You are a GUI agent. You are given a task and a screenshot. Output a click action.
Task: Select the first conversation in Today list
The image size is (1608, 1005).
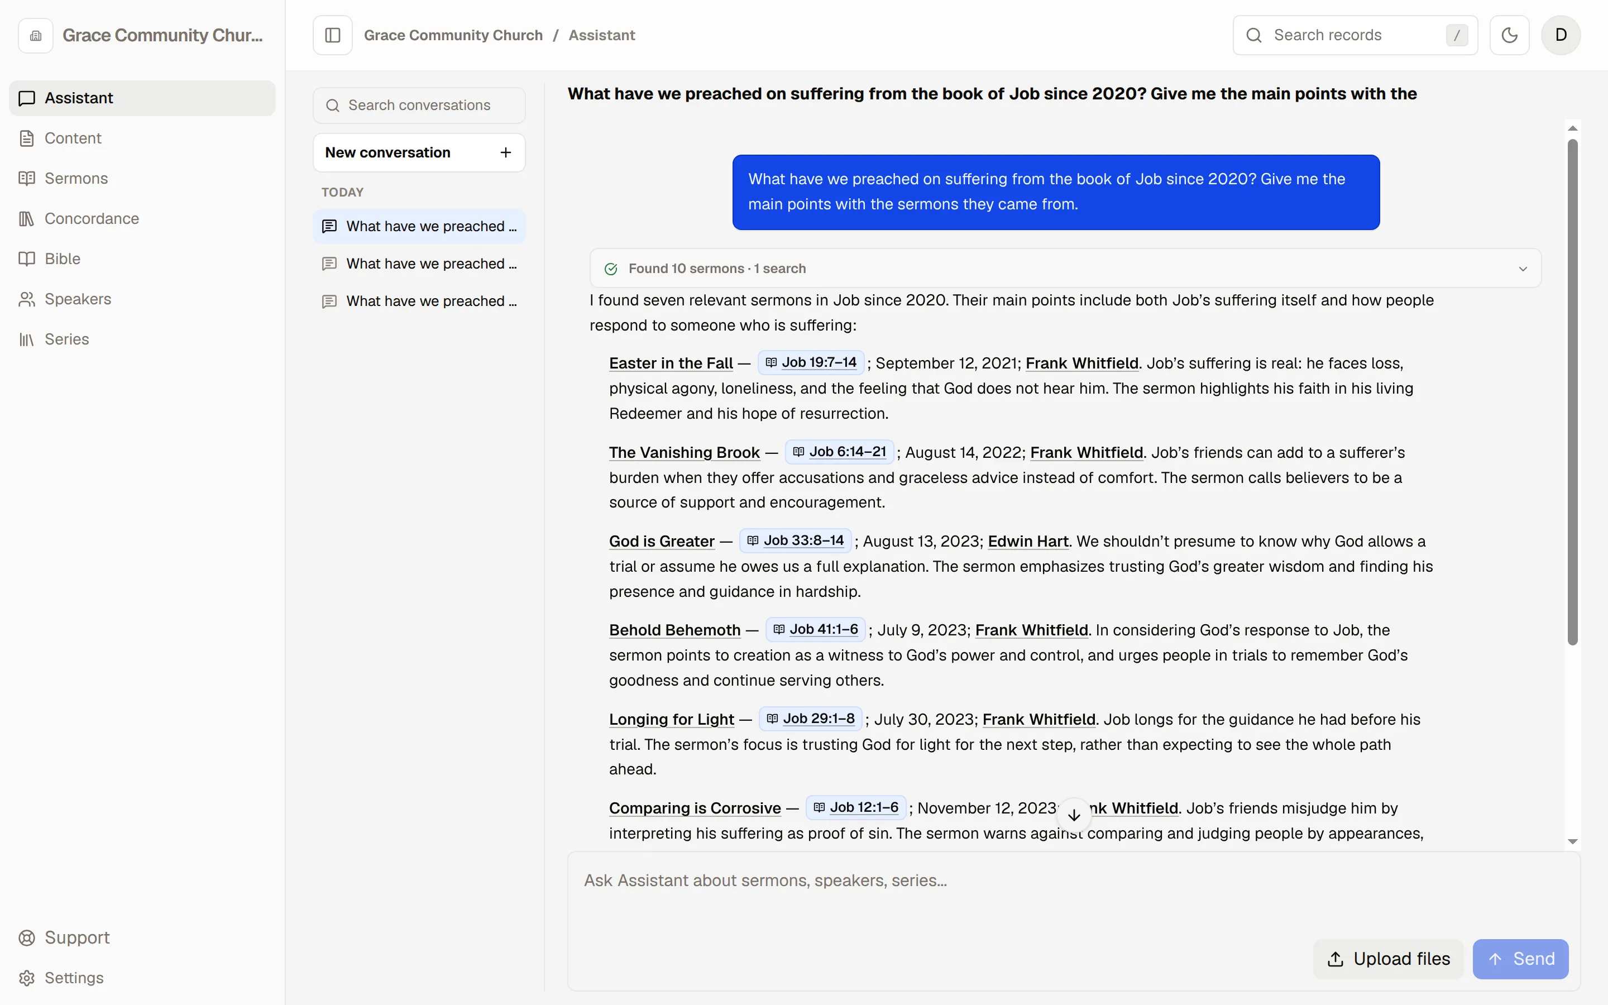[x=419, y=227]
